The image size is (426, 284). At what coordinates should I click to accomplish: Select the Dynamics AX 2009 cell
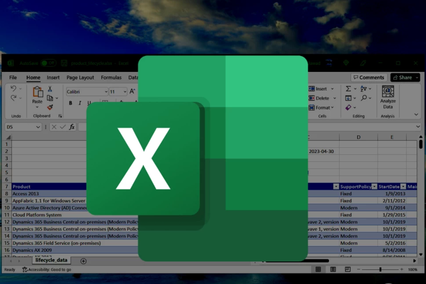tap(75, 250)
